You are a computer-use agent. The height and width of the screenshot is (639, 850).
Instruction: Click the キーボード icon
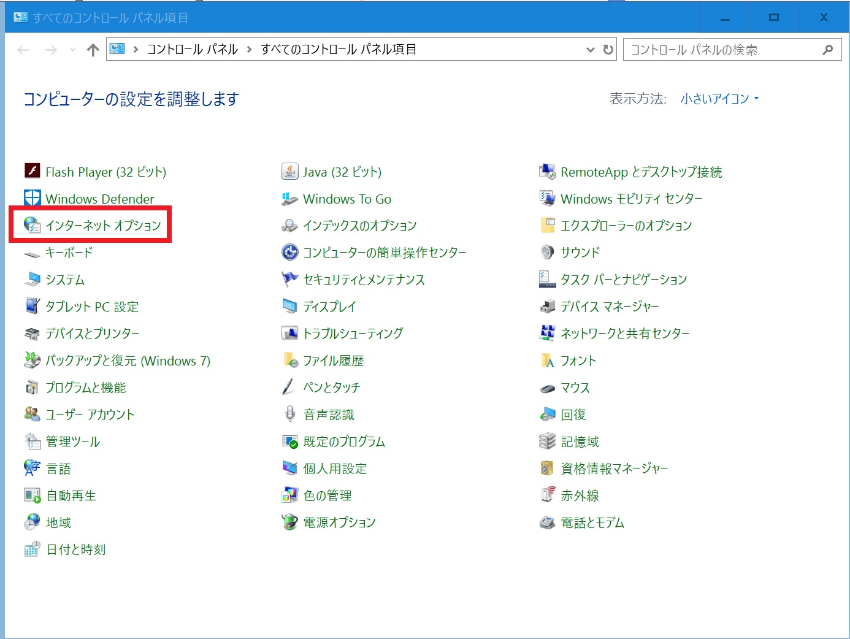[32, 253]
